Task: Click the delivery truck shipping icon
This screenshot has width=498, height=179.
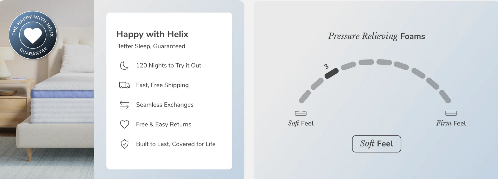Action: click(x=124, y=85)
